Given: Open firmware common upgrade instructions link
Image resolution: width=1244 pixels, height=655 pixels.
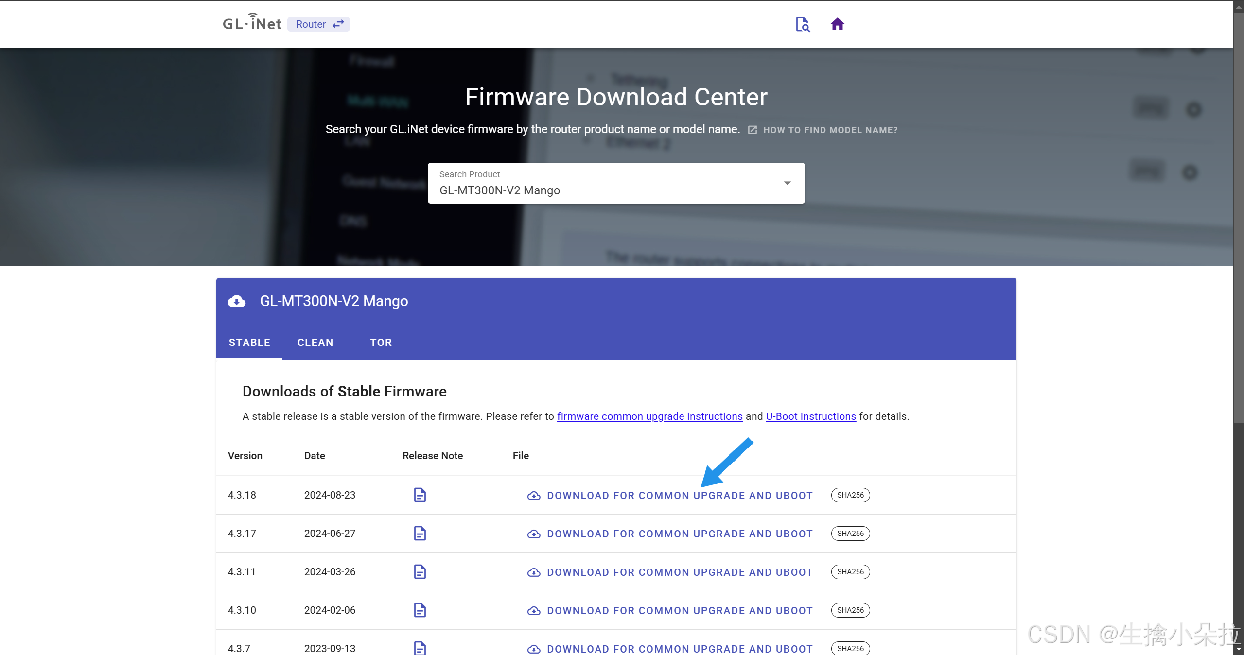Looking at the screenshot, I should (x=649, y=416).
